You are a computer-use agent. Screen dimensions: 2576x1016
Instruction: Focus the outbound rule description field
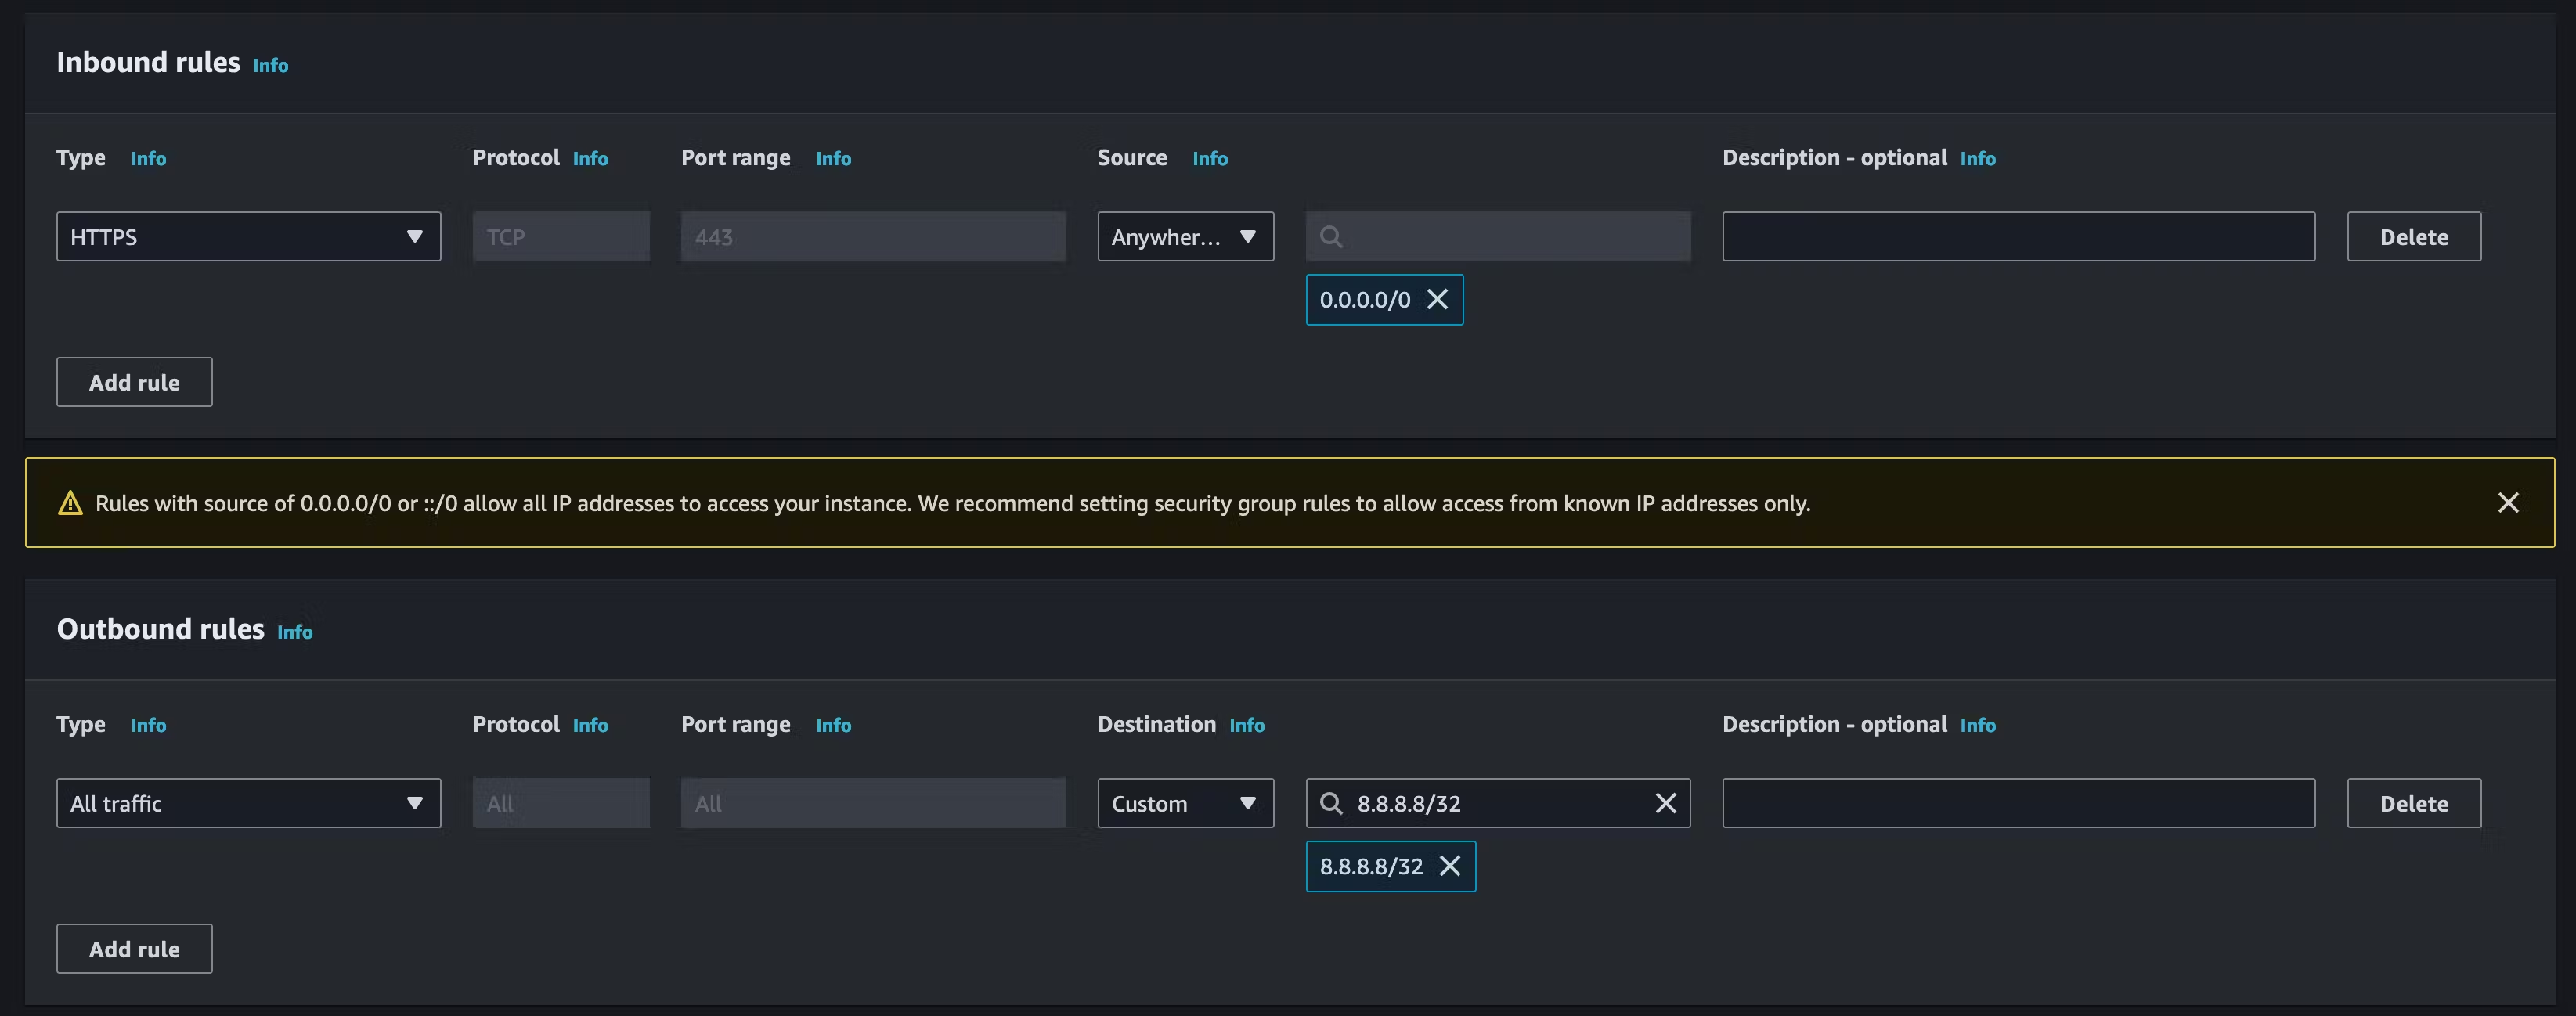tap(2018, 803)
